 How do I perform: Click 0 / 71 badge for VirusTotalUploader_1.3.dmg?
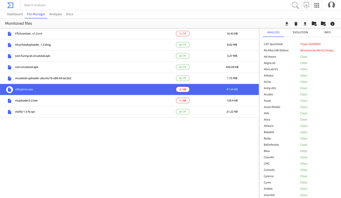pyautogui.click(x=183, y=45)
